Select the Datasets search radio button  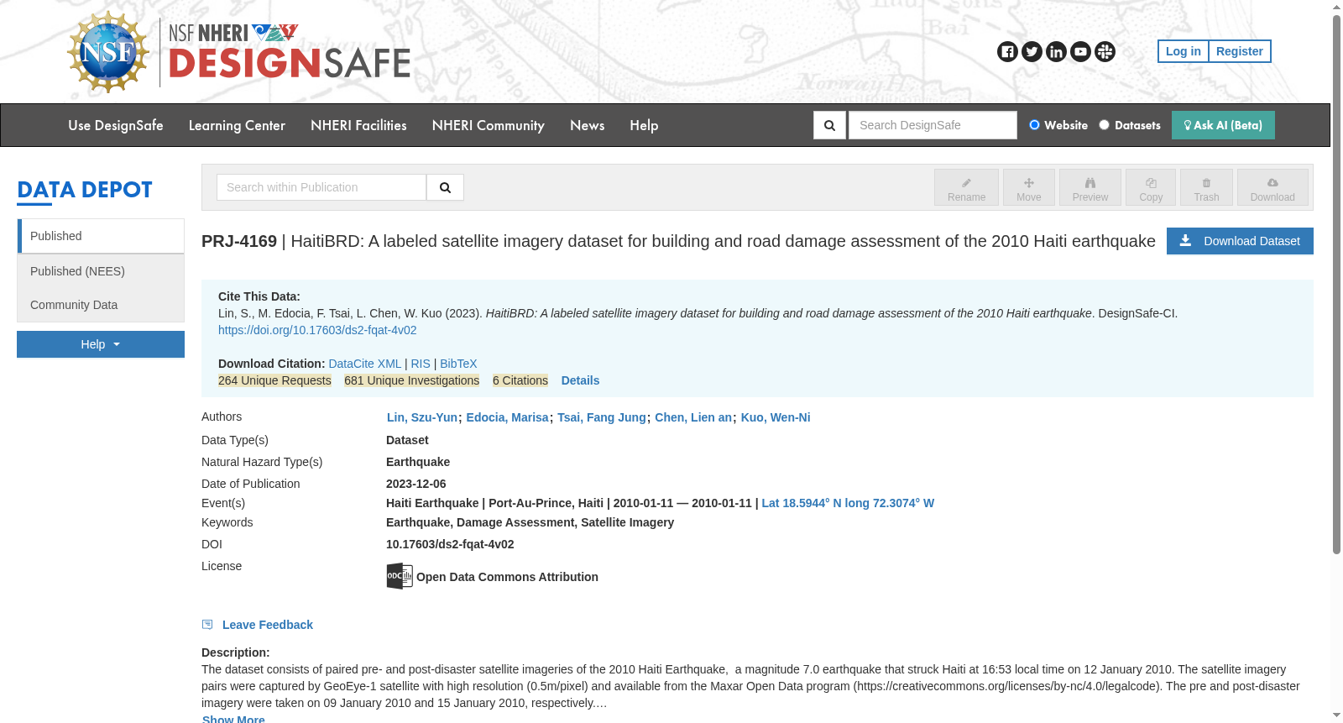[1105, 125]
